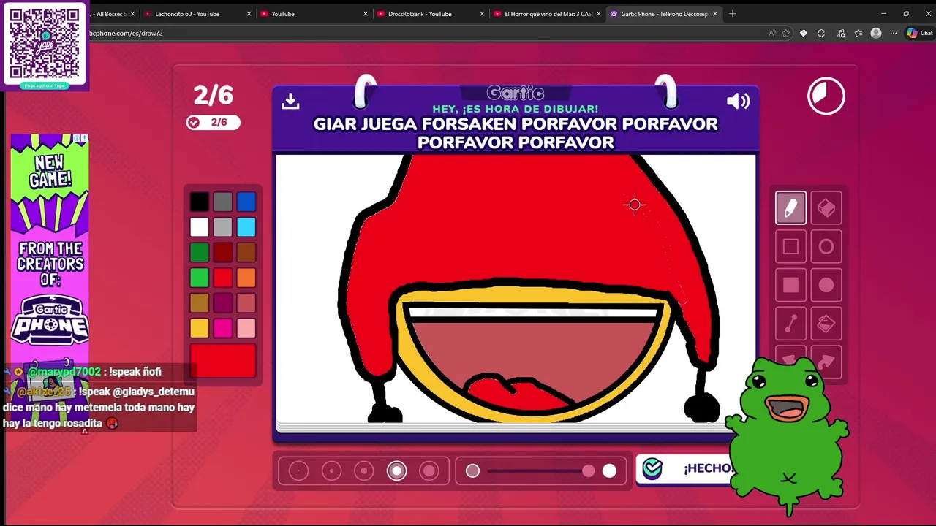Select the filled ellipse tool
Screen dimensions: 936x526
pos(826,286)
